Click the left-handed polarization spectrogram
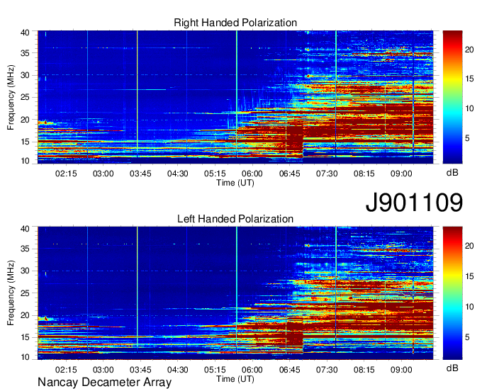Viewport: 482px width, 391px height. 235,293
